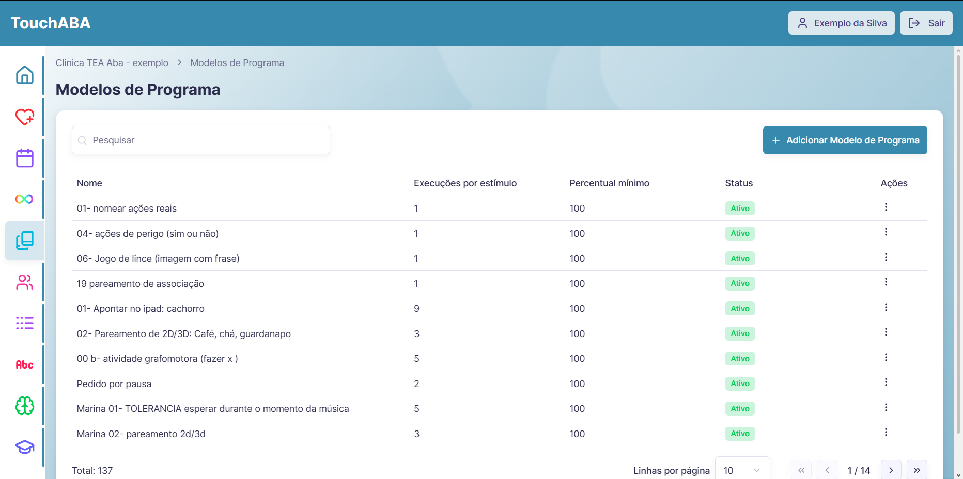The width and height of the screenshot is (963, 479).
Task: Focus the Pesquisar search field
Action: [x=201, y=140]
